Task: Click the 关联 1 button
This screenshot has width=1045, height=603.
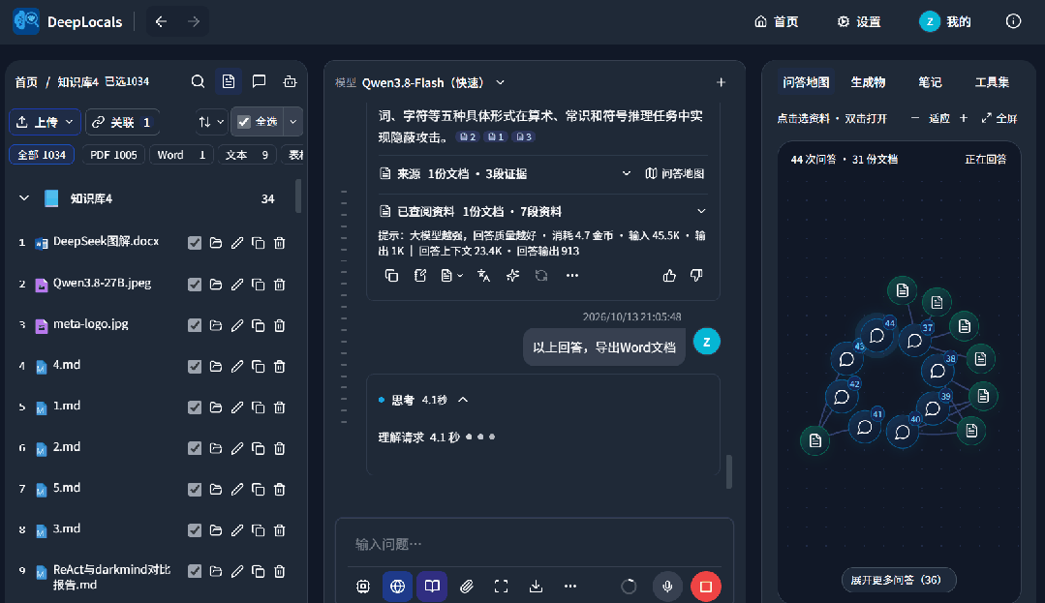Action: click(123, 122)
